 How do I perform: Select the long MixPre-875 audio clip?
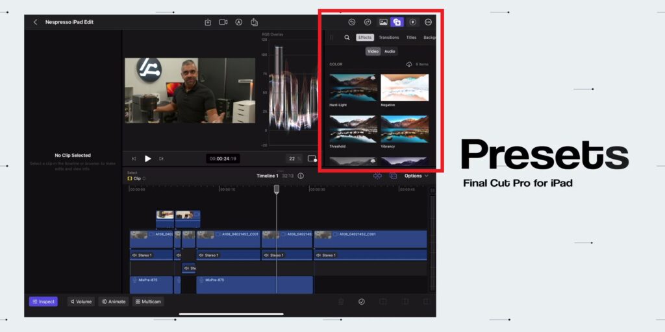(255, 285)
